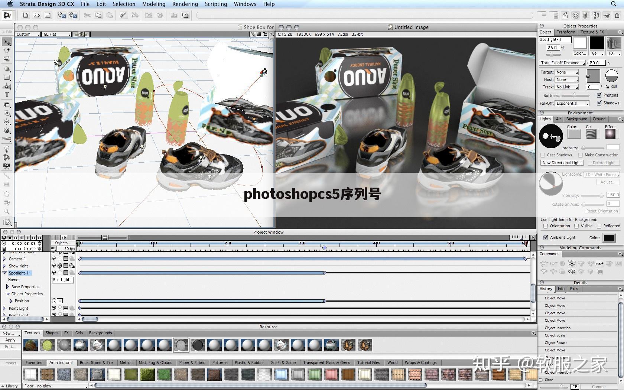Click the Save disk icon

(48, 15)
